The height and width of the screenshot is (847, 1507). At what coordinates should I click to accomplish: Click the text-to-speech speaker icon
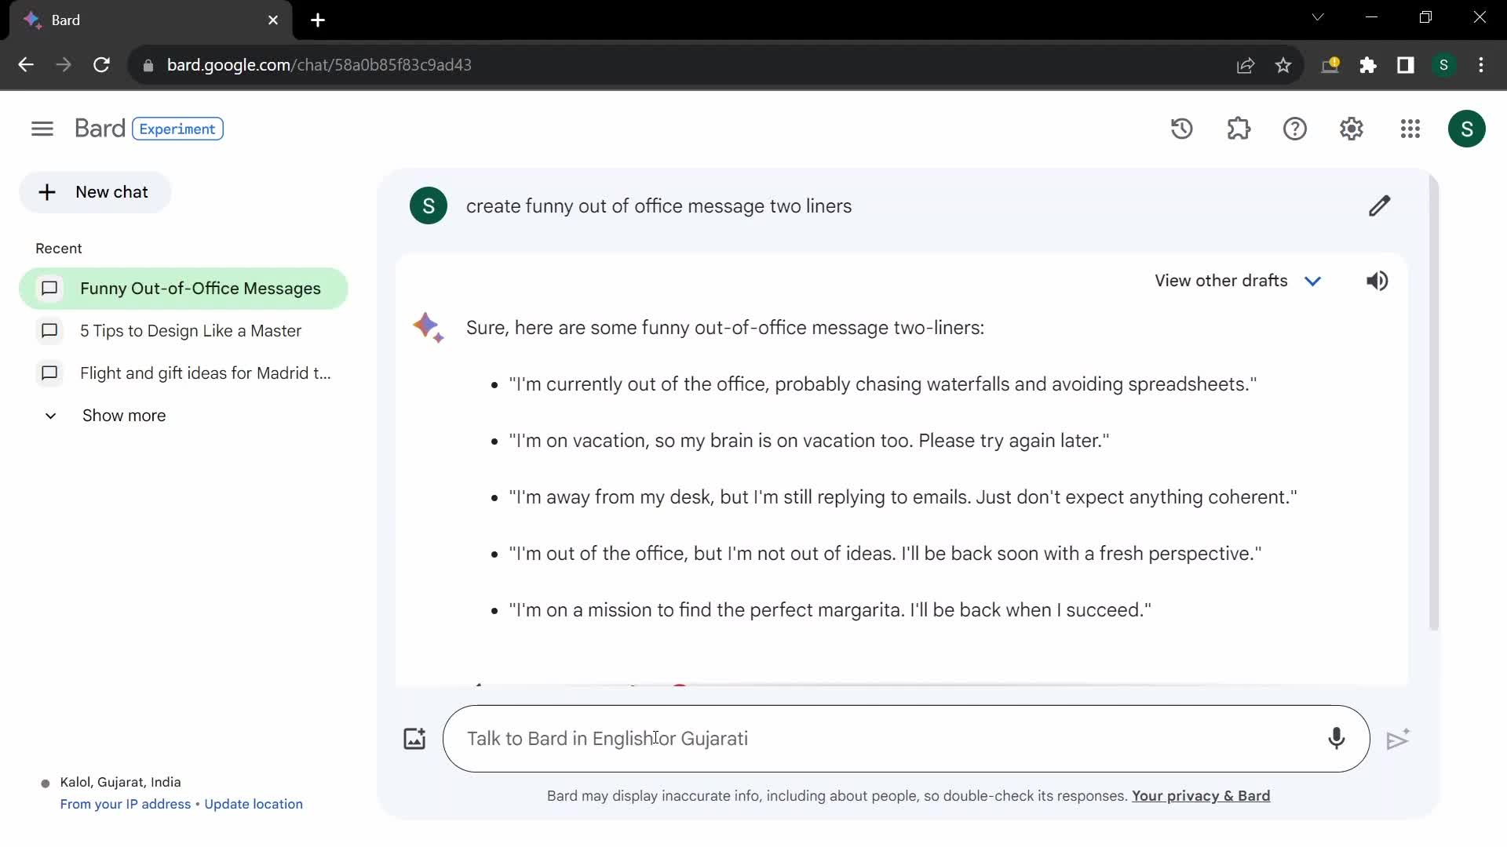pos(1377,280)
